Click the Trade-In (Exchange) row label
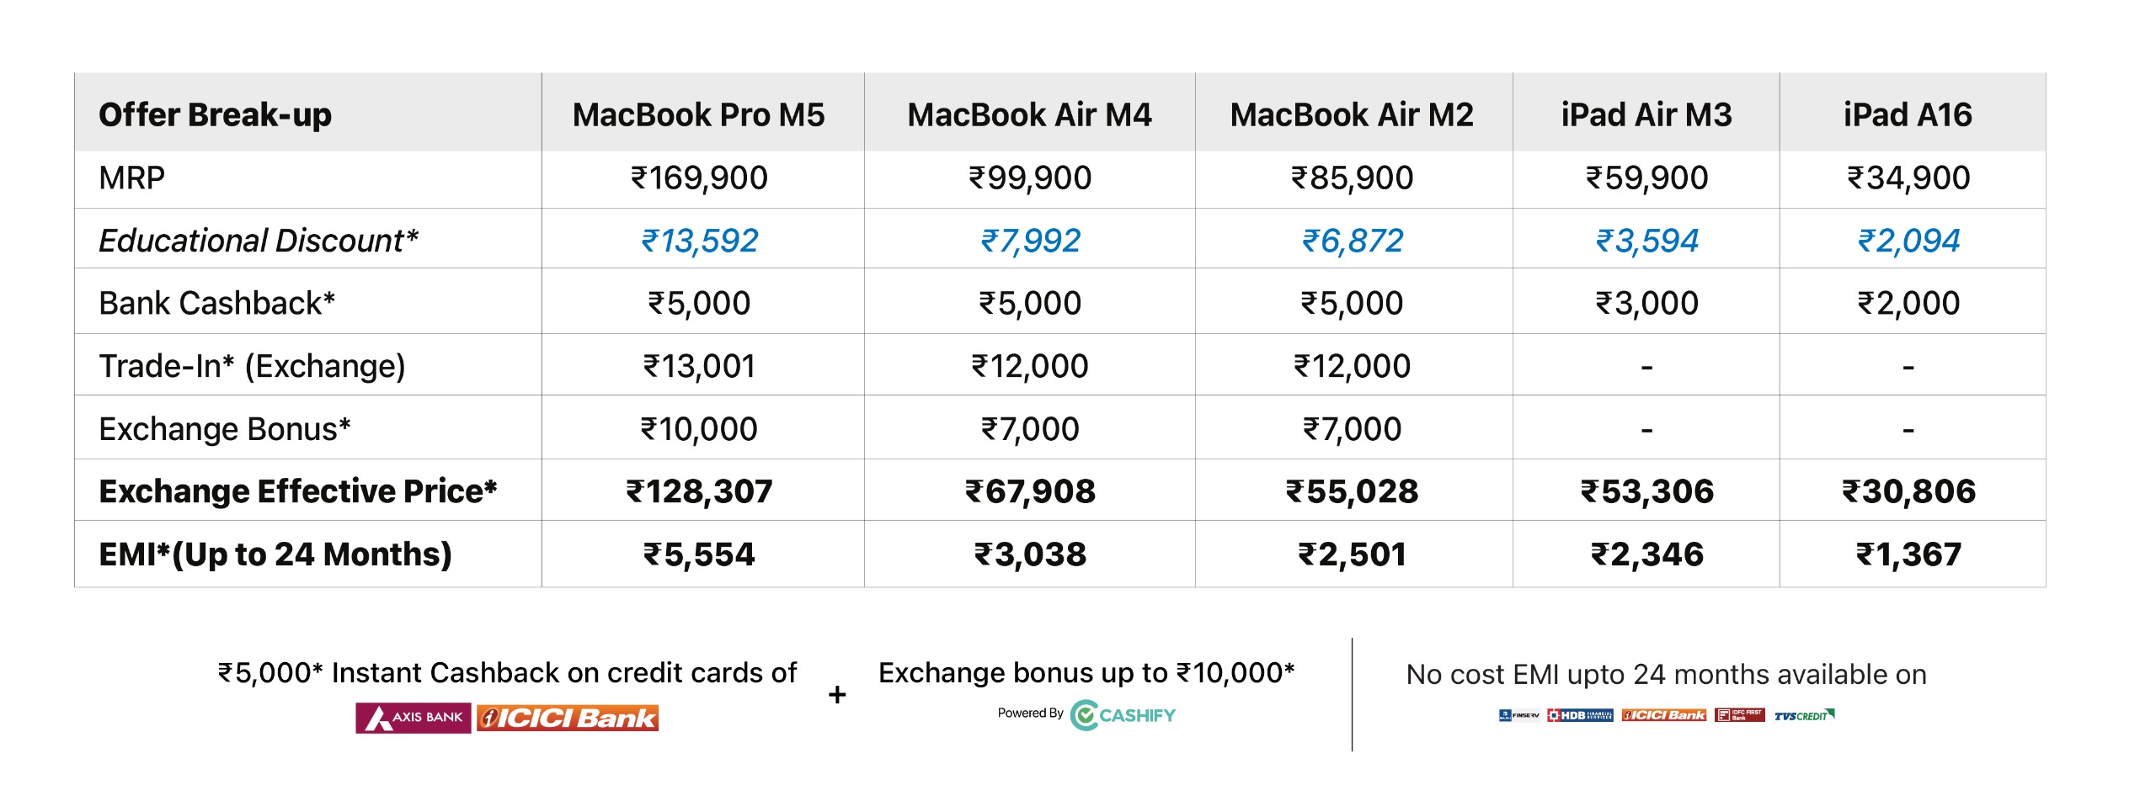This screenshot has width=2156, height=785. [x=252, y=366]
